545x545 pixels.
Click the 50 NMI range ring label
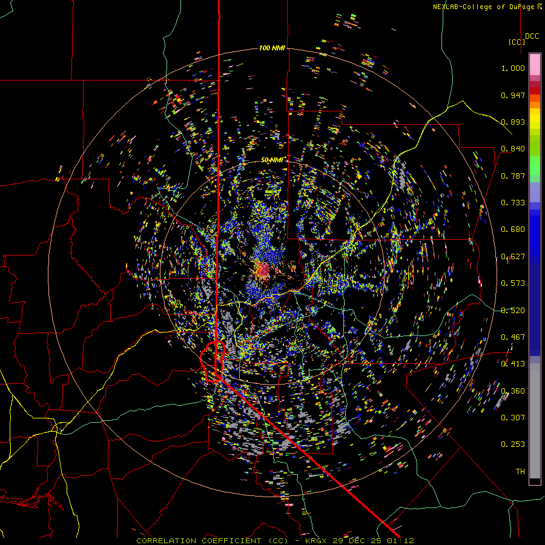coord(272,160)
